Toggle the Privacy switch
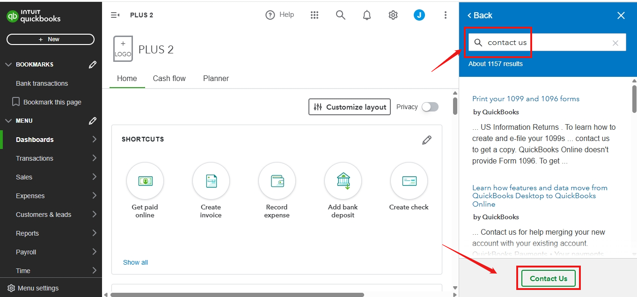The width and height of the screenshot is (637, 297). (430, 107)
